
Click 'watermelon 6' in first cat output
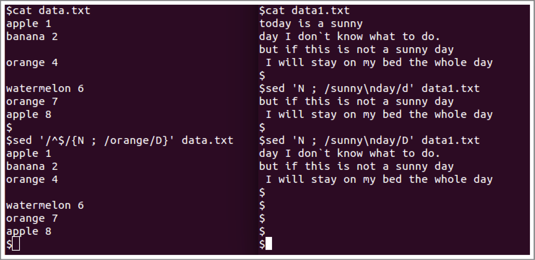45,88
